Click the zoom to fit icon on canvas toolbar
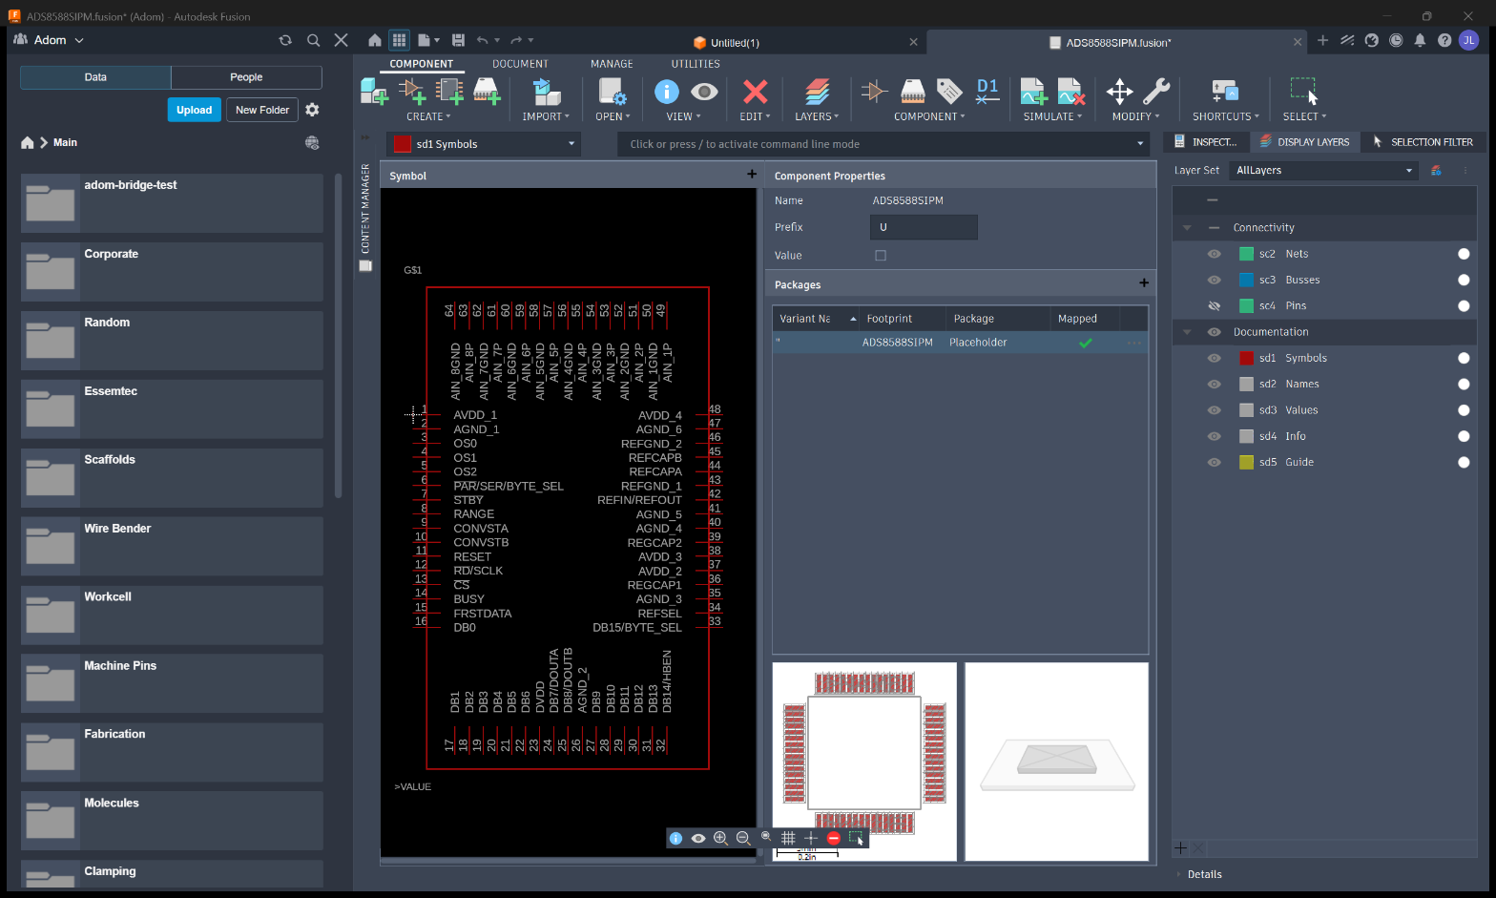Viewport: 1496px width, 898px height. (766, 837)
